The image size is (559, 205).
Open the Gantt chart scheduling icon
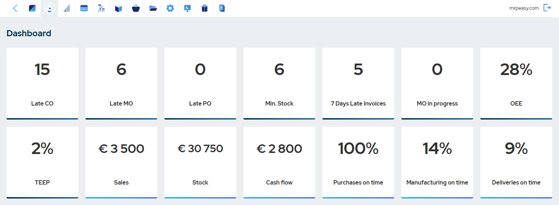coord(101,8)
